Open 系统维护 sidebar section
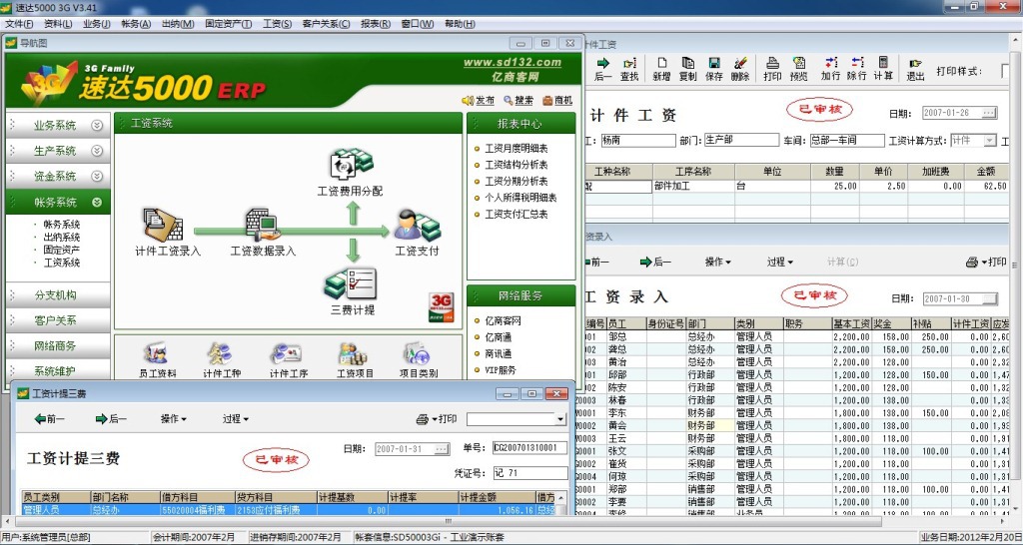Viewport: 1023px width, 545px height. point(57,371)
